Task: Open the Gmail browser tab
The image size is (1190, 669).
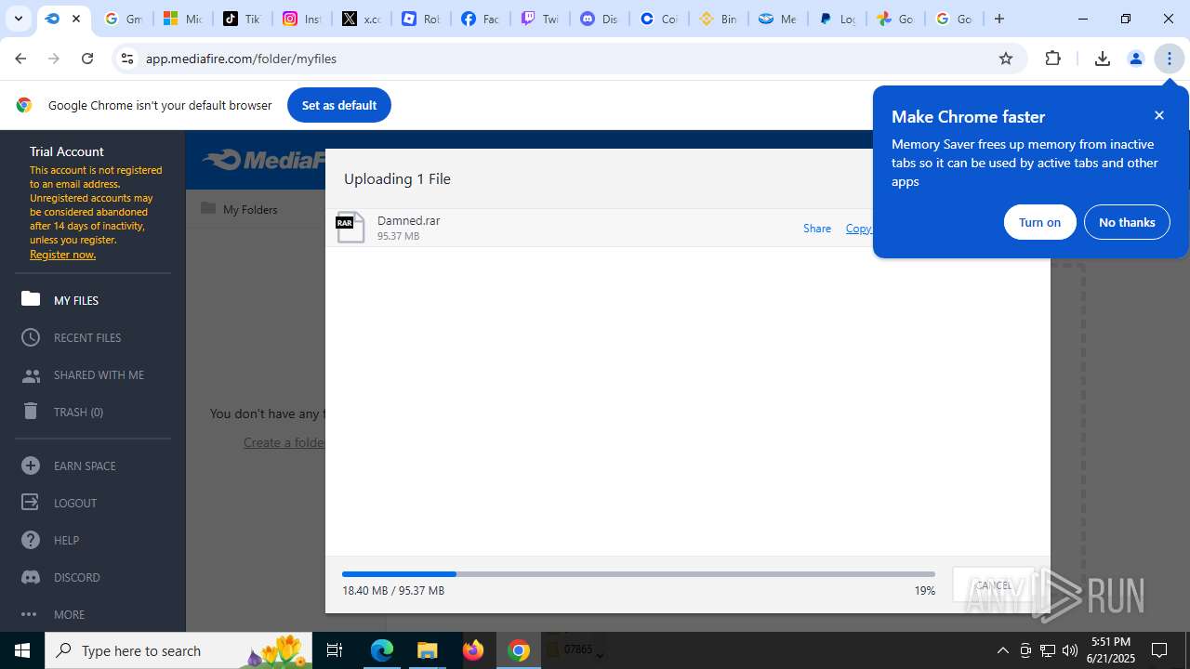Action: tap(123, 19)
